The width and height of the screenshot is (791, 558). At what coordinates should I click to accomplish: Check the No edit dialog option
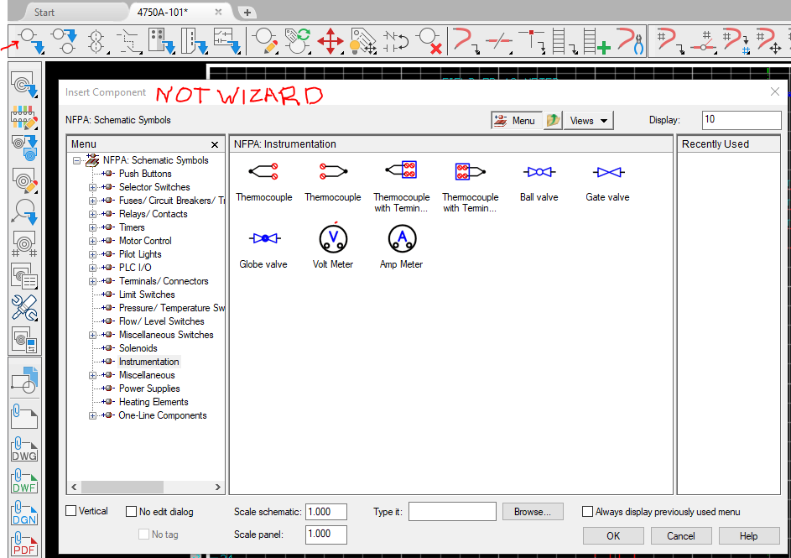coord(131,511)
